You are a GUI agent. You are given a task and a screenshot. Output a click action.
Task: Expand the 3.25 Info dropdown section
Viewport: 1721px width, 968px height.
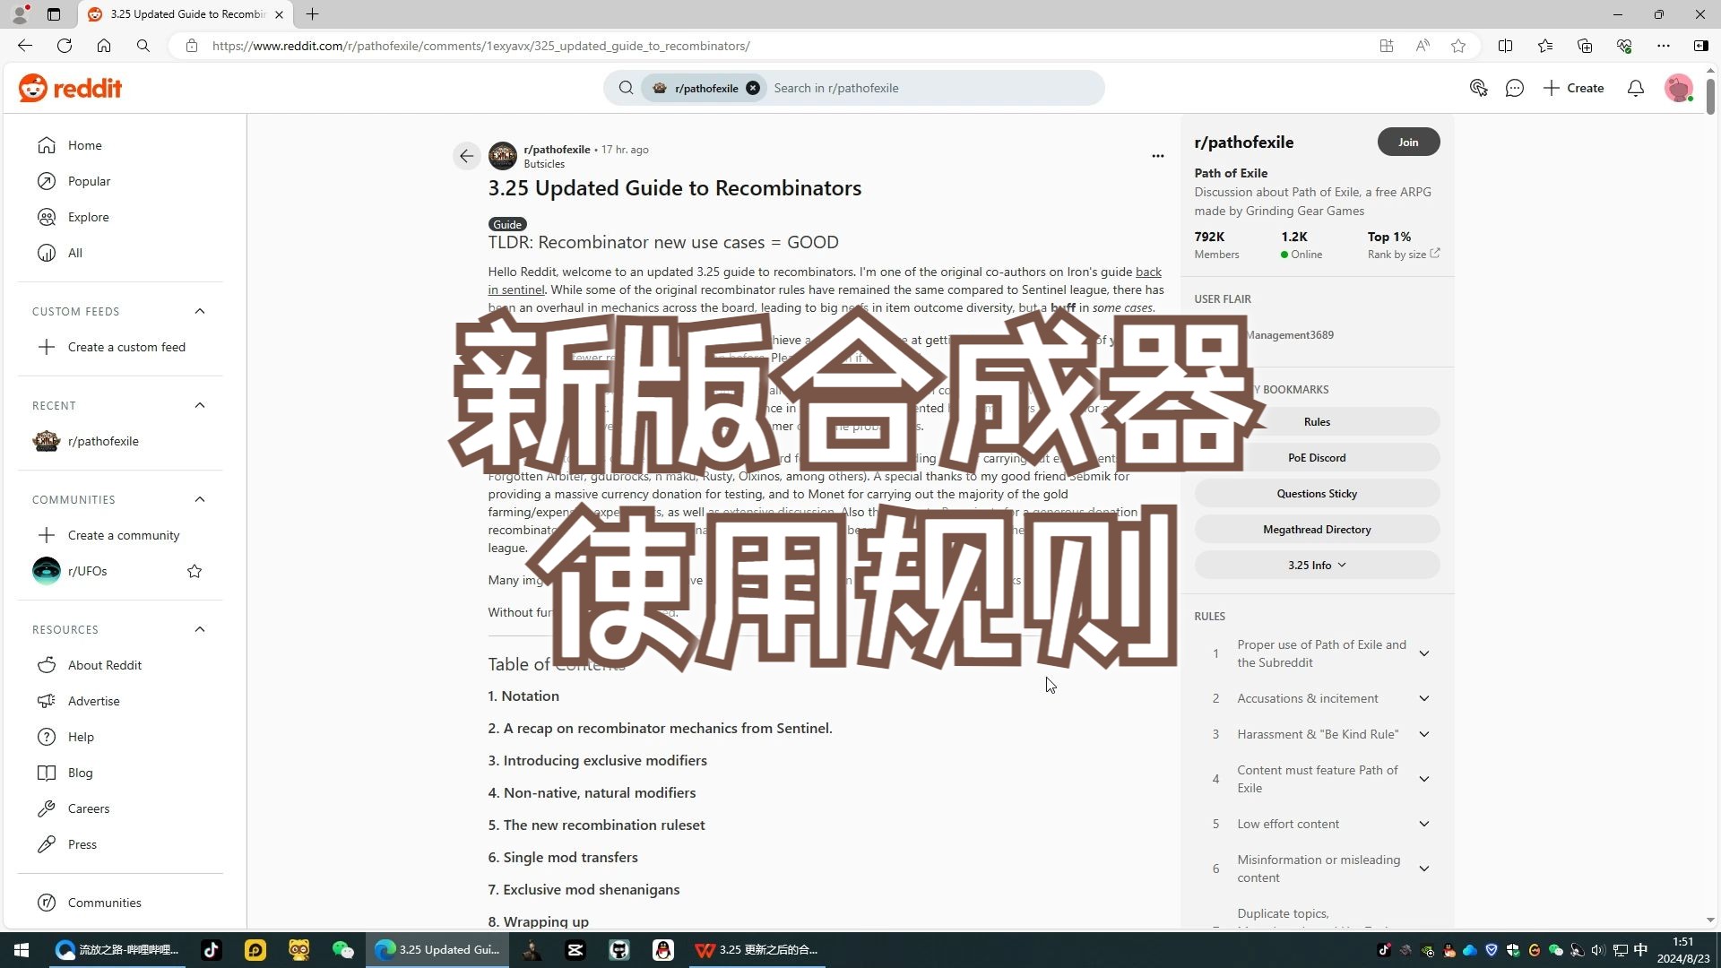1317,564
